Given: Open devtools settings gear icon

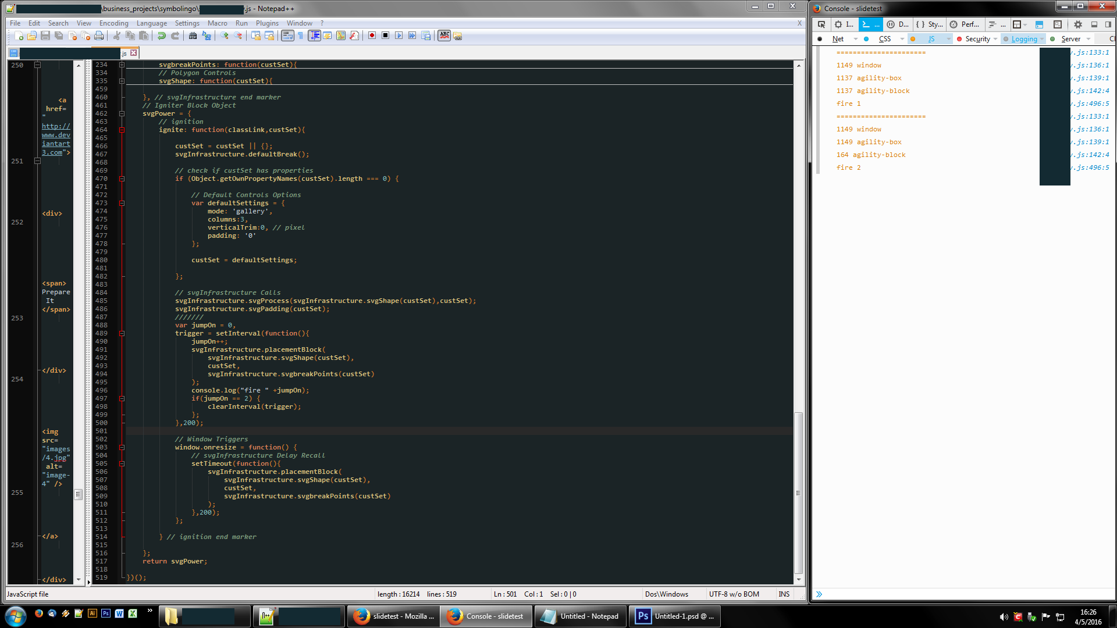Looking at the screenshot, I should click(1077, 24).
